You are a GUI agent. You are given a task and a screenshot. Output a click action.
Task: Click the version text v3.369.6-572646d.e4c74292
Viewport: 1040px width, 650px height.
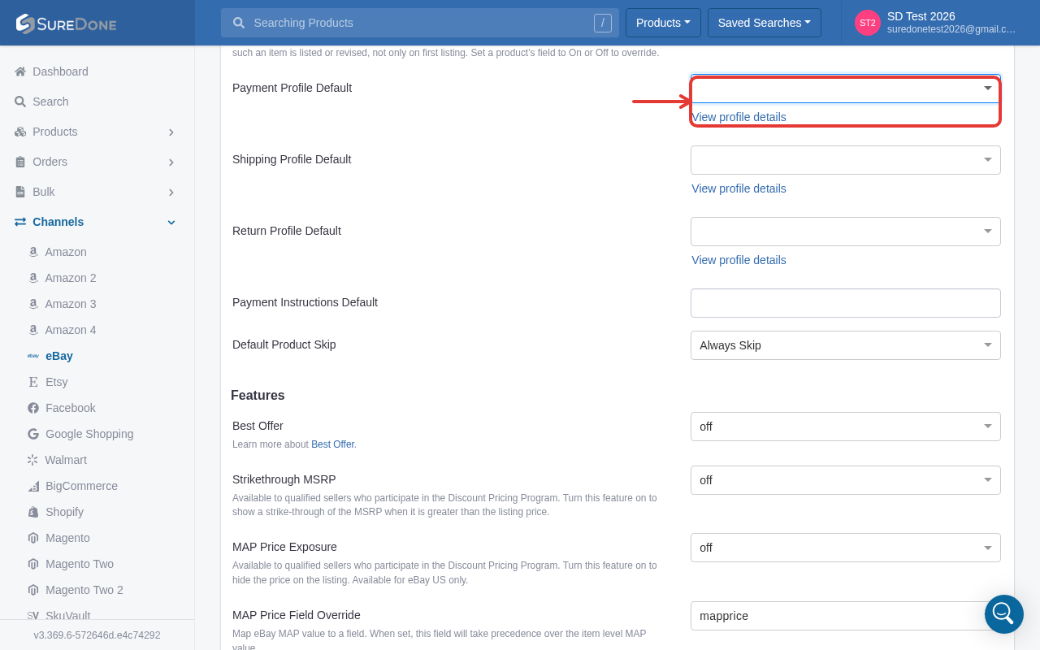(x=97, y=635)
